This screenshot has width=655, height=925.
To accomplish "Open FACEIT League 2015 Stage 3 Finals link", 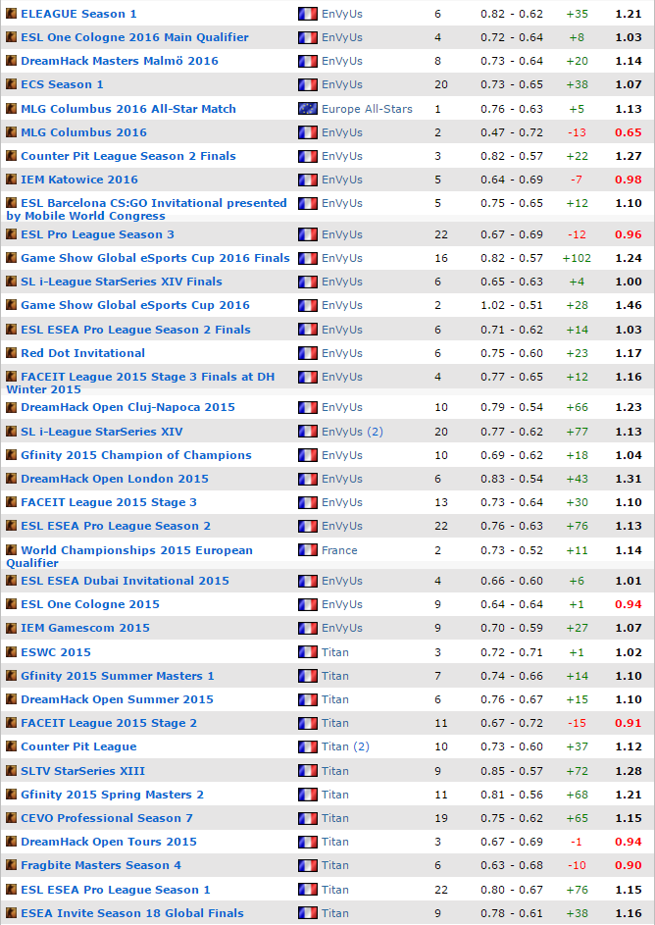I will 140,383.
